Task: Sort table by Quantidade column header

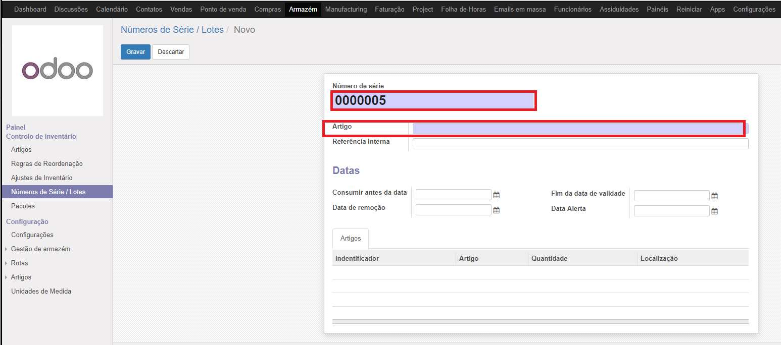Action: coord(549,258)
